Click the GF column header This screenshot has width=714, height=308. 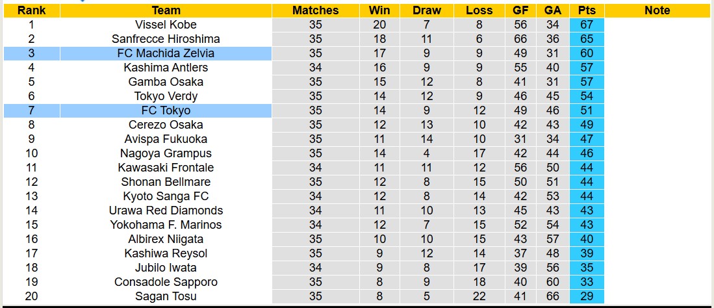tap(520, 10)
